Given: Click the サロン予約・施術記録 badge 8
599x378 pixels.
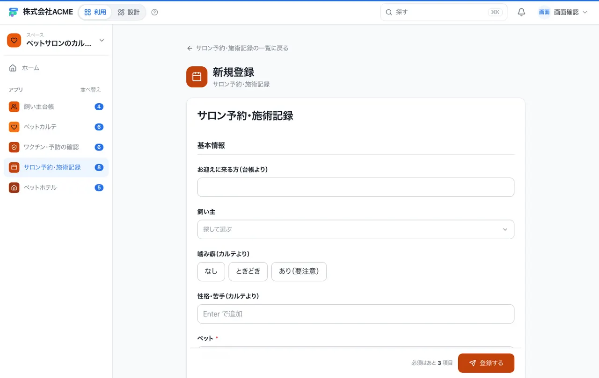Looking at the screenshot, I should pyautogui.click(x=99, y=167).
